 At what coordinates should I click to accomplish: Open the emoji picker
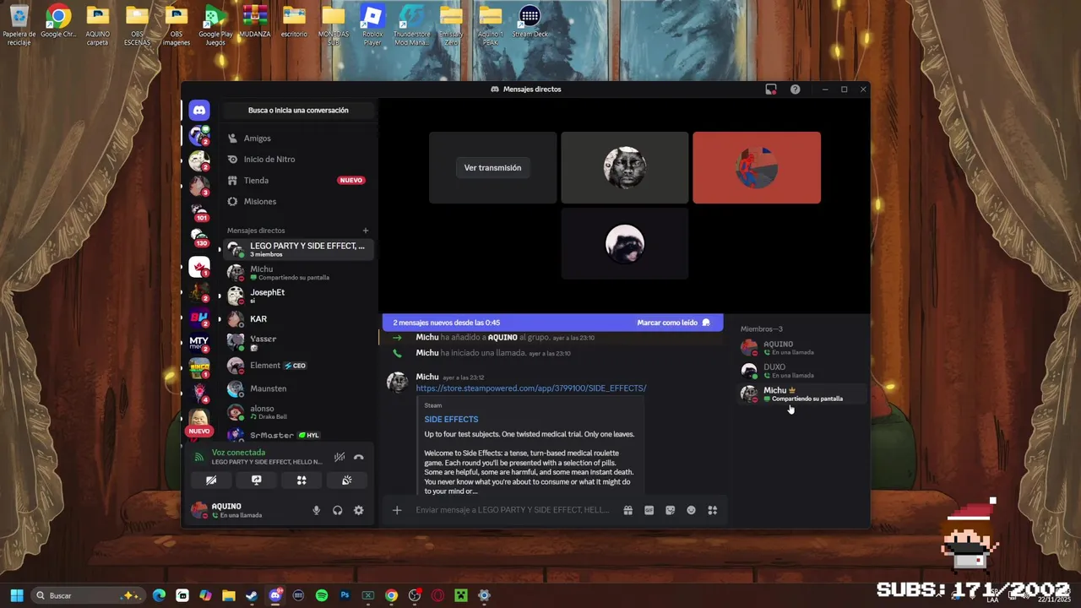tap(691, 510)
